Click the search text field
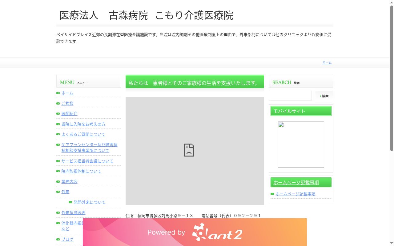The width and height of the screenshot is (394, 246). tap(290, 96)
